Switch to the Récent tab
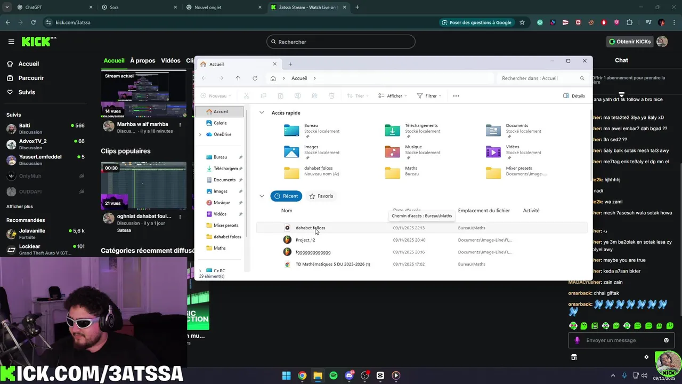The image size is (682, 384). click(x=286, y=196)
